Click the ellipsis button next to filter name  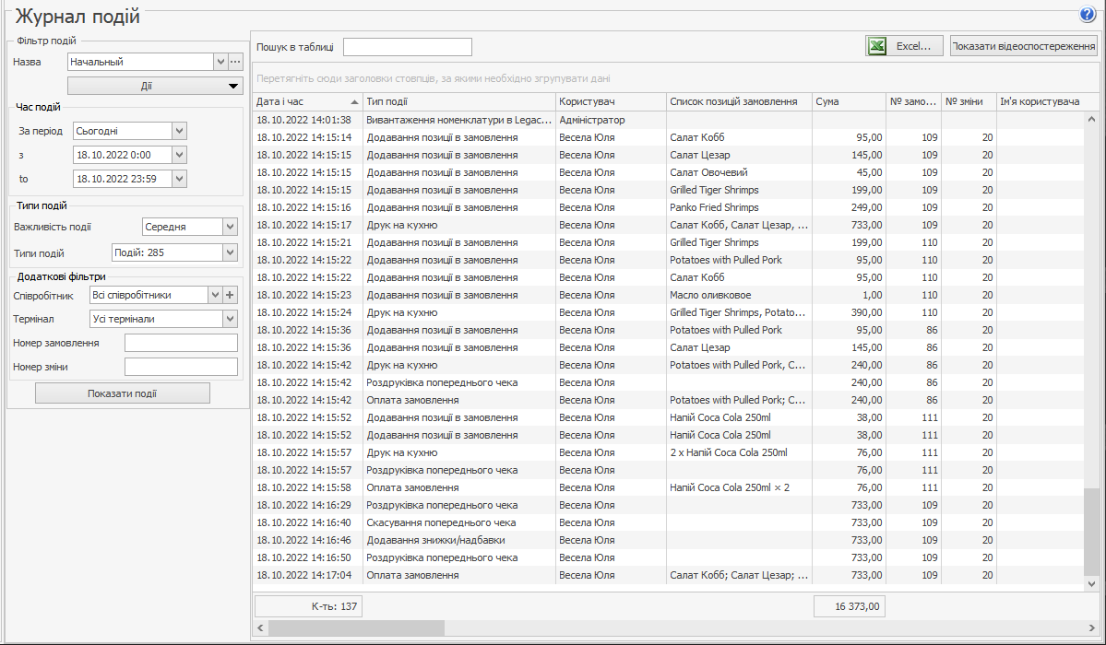click(x=235, y=62)
